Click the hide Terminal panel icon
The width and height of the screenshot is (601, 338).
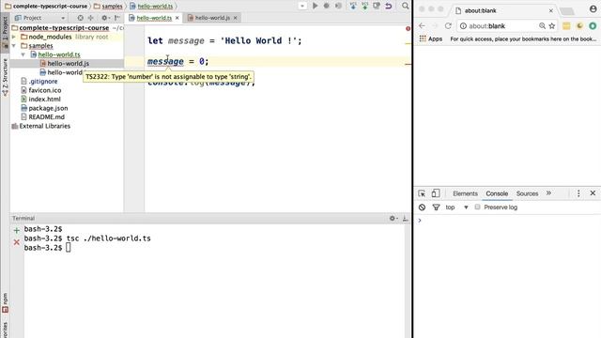405,218
